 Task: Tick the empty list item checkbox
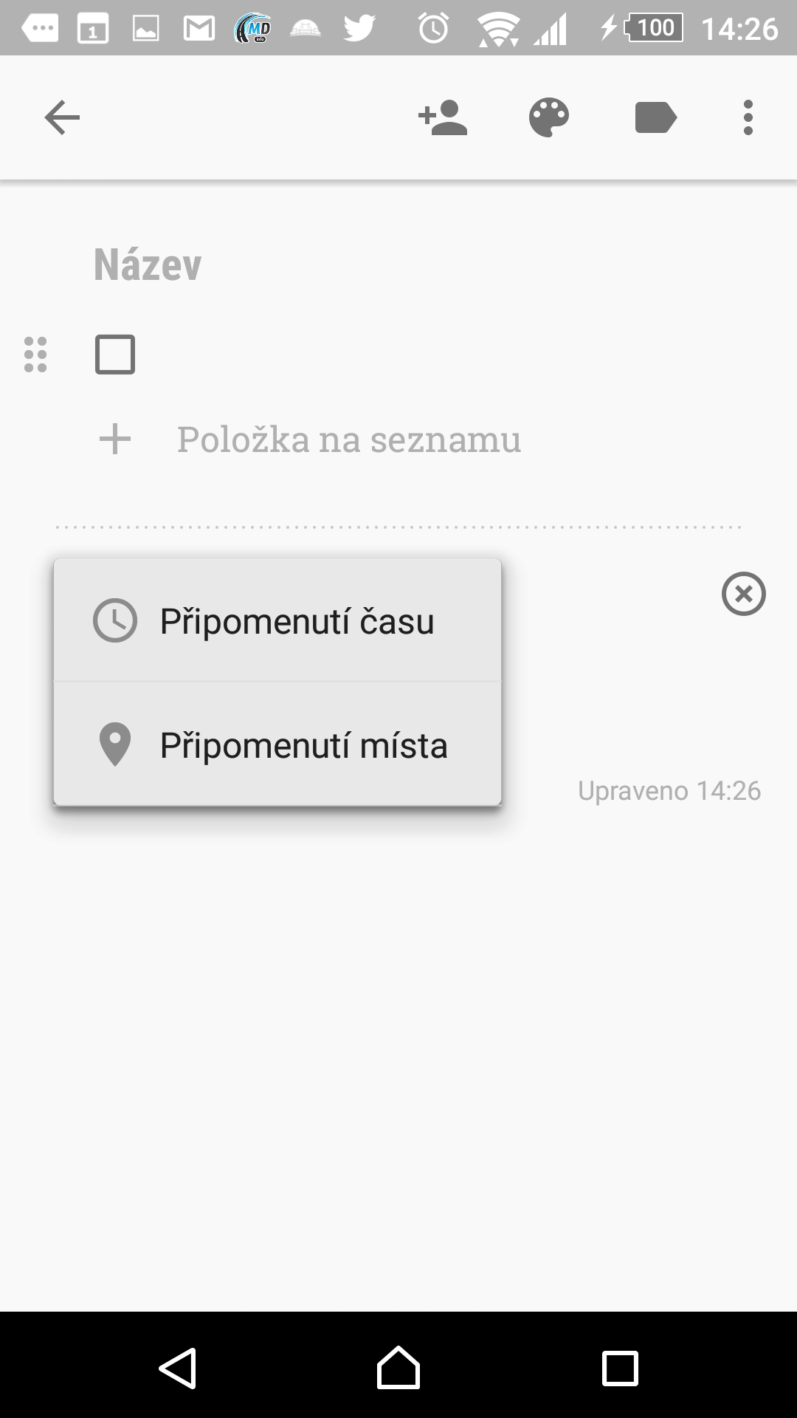click(x=115, y=354)
